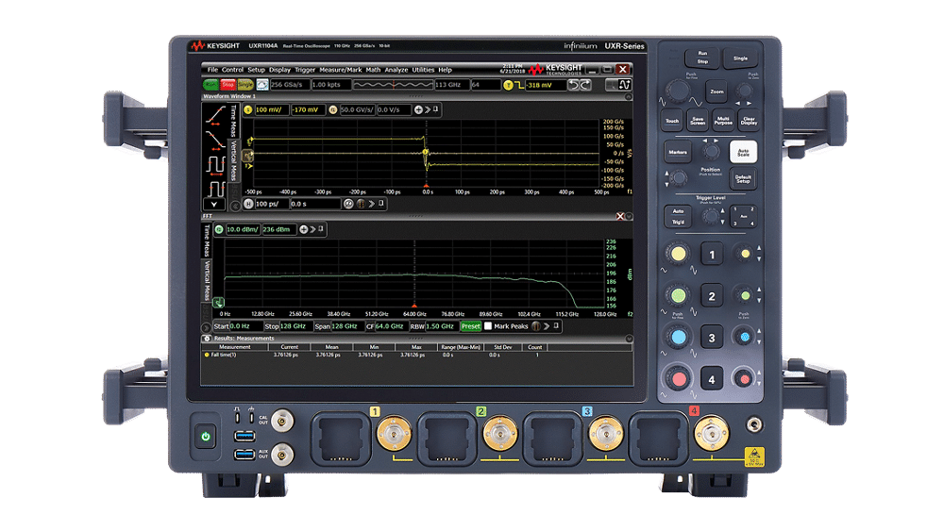Image resolution: width=944 pixels, height=531 pixels.
Task: Click the knob icon beside Mark Peaks
Action: (x=536, y=326)
